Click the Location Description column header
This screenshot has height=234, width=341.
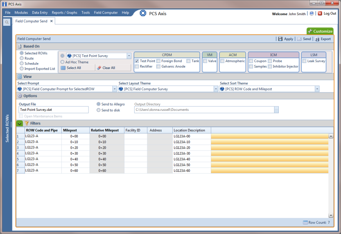point(192,130)
